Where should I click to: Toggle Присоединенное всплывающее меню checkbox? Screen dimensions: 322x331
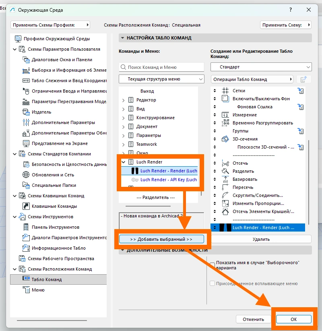pos(212,283)
